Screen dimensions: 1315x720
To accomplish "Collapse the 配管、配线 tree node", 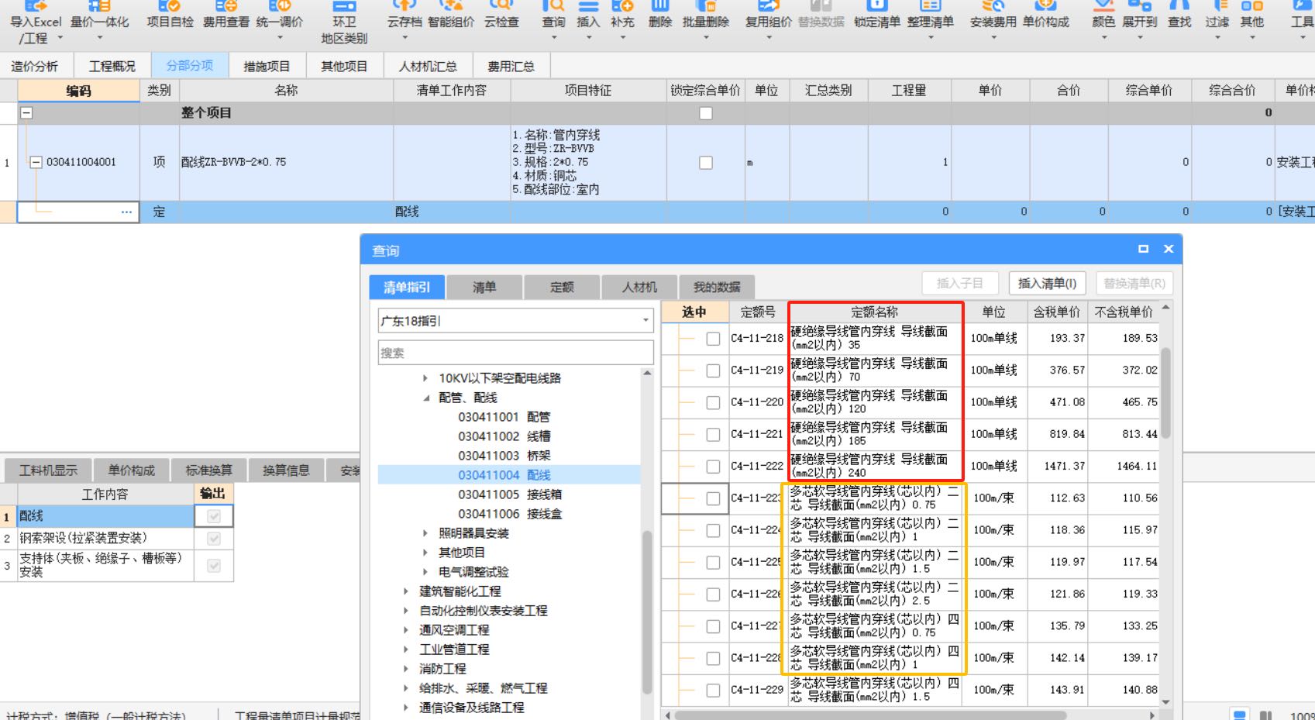I will tap(426, 398).
